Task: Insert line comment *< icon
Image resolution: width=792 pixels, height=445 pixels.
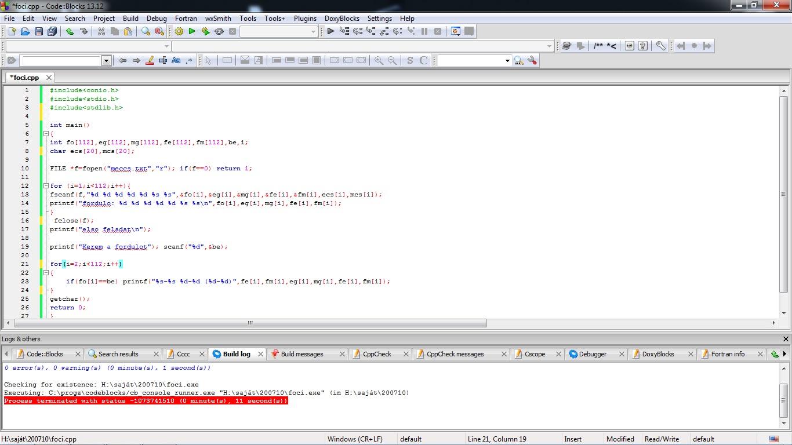Action: pos(612,46)
